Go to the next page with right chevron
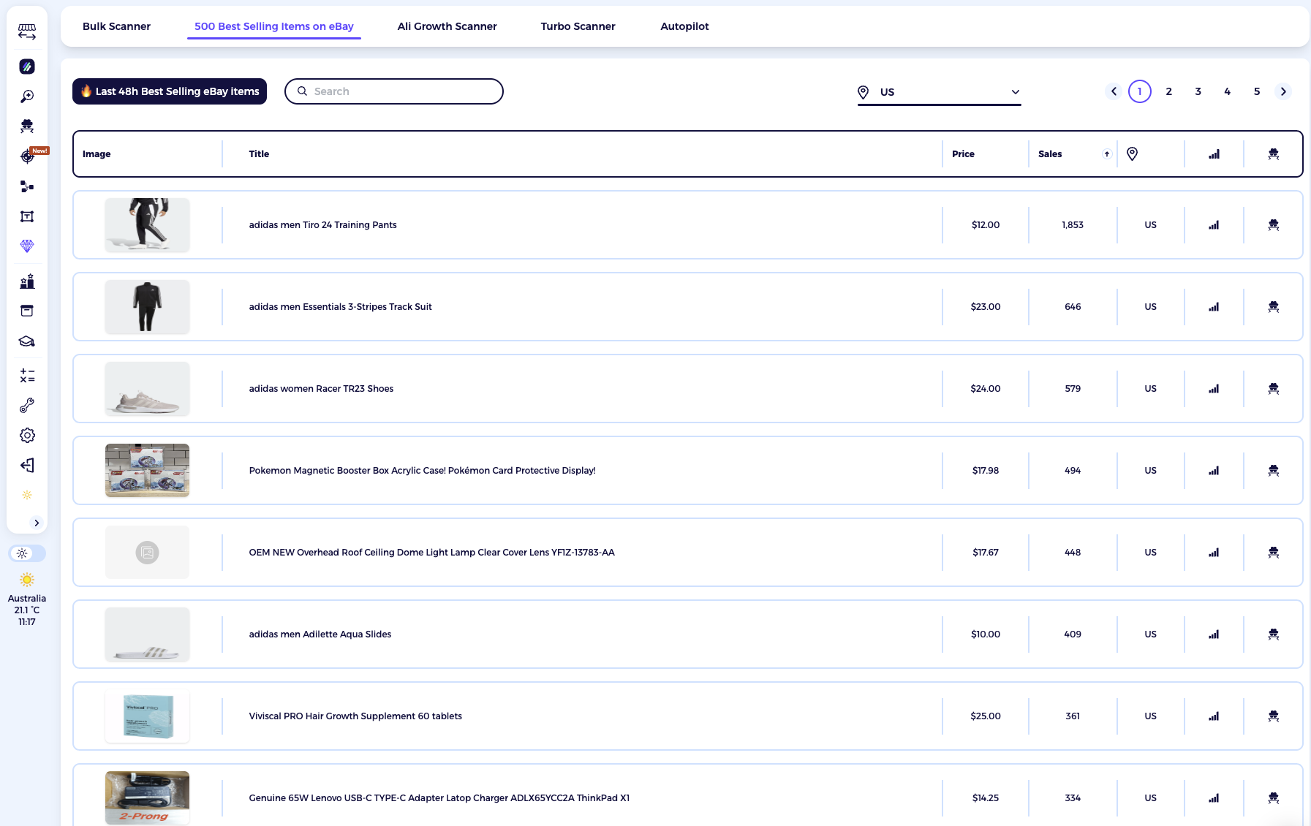Viewport: 1311px width, 826px height. coord(1283,91)
